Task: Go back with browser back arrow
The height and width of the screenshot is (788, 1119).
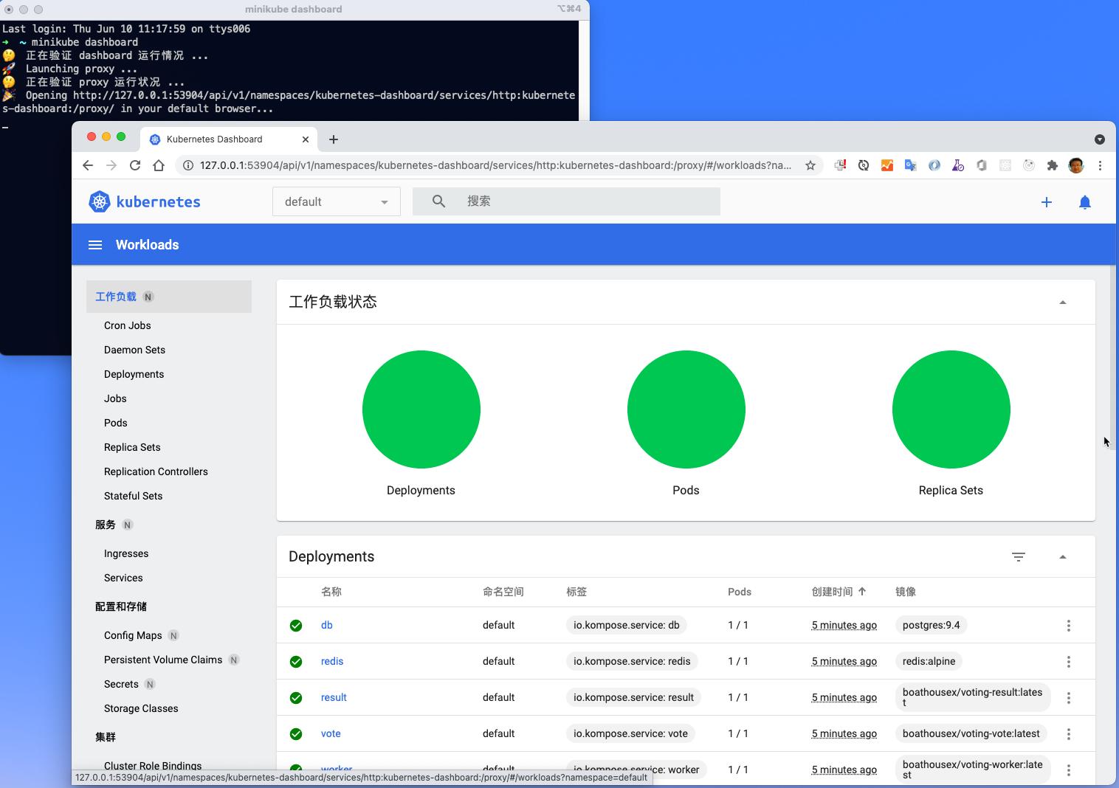Action: click(x=88, y=165)
